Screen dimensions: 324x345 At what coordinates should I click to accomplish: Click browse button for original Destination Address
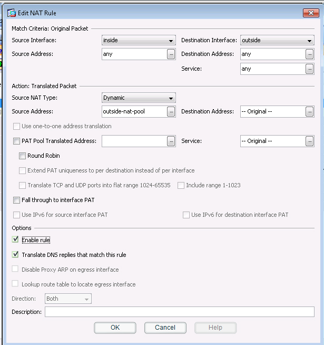click(309, 54)
